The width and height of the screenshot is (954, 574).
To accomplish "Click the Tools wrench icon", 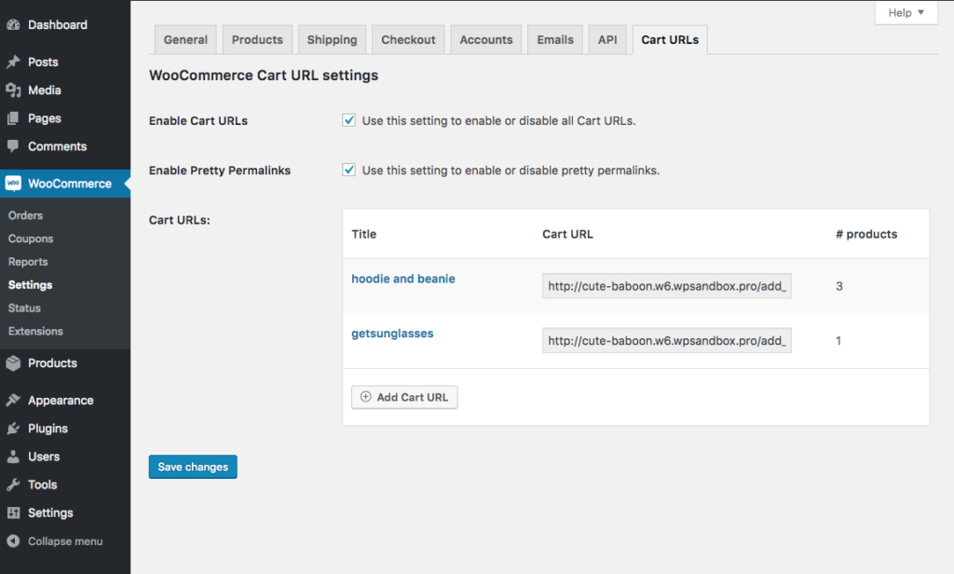I will pyautogui.click(x=13, y=485).
